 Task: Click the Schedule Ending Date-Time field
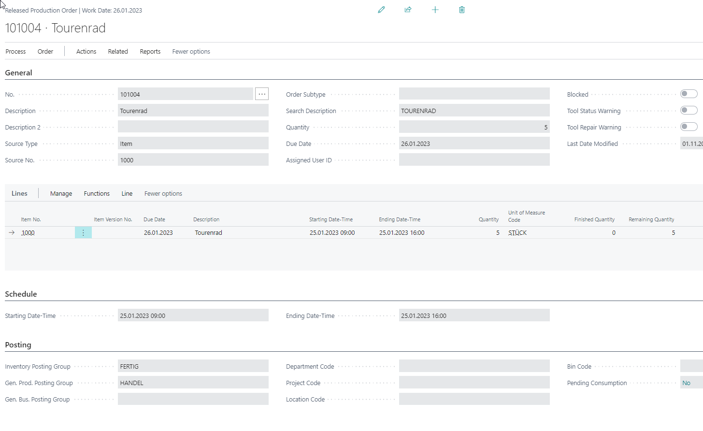pyautogui.click(x=474, y=315)
